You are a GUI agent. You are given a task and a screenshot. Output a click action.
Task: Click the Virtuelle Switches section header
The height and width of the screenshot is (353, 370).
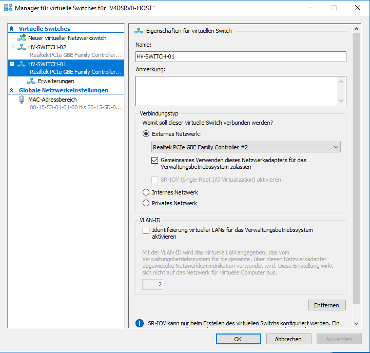click(45, 29)
